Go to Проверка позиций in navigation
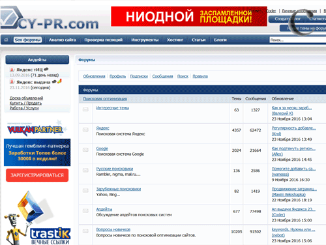326x245 pixels. (103, 40)
